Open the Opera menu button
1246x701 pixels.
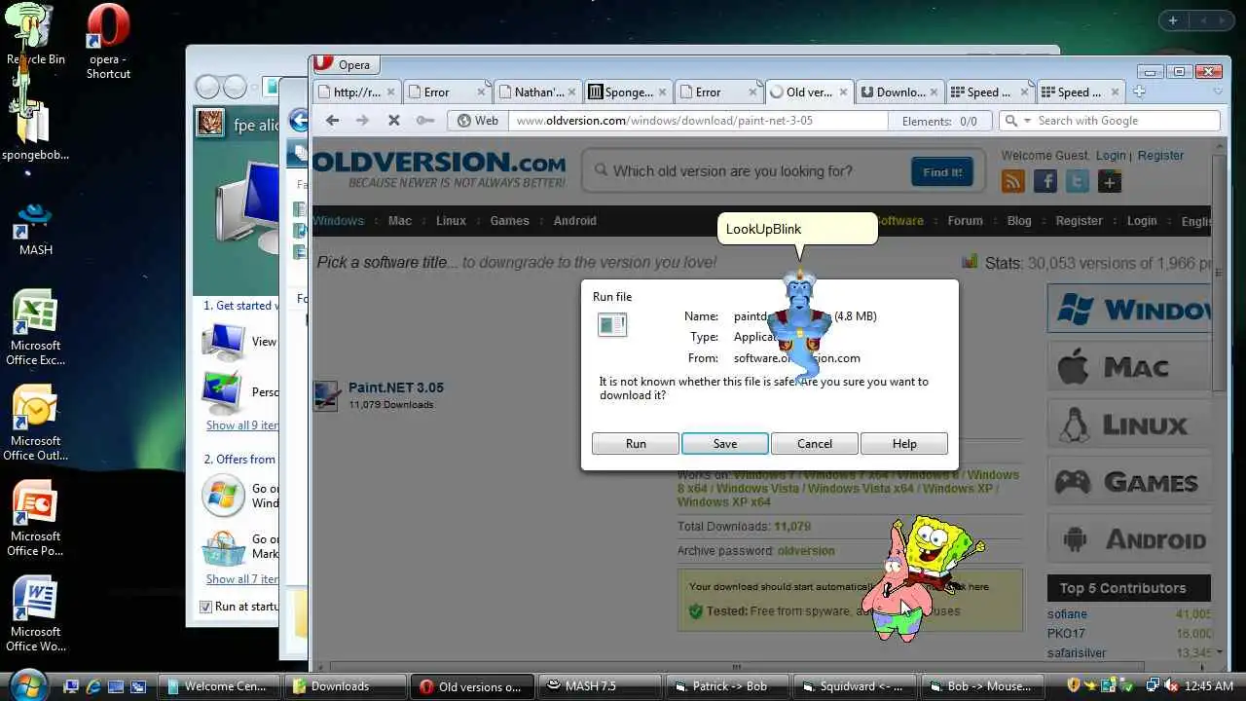[x=345, y=64]
